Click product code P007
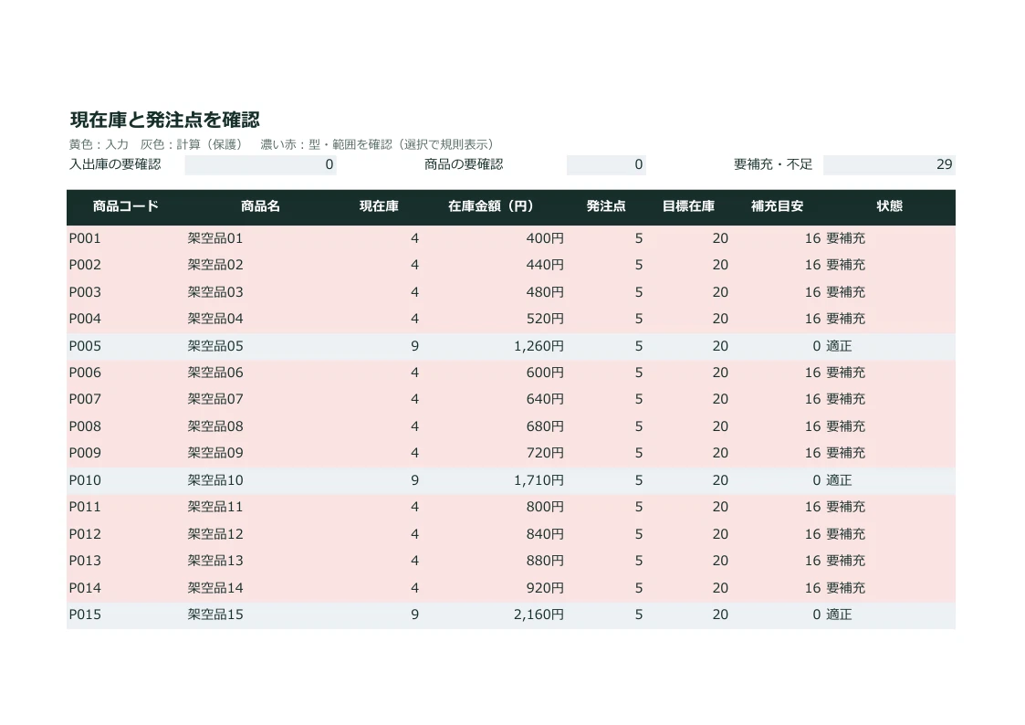Viewport: 1025px width, 725px height. point(85,399)
